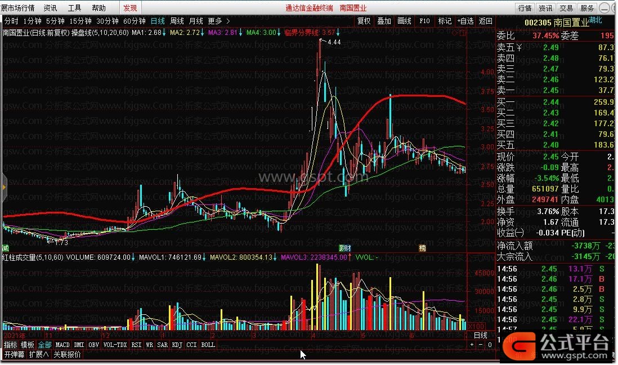Select the CCI indicator tab

(191, 345)
